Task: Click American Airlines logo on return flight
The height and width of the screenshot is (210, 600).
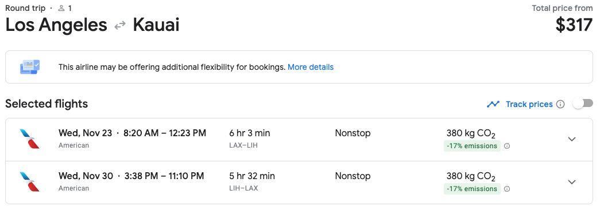Action: 29,181
